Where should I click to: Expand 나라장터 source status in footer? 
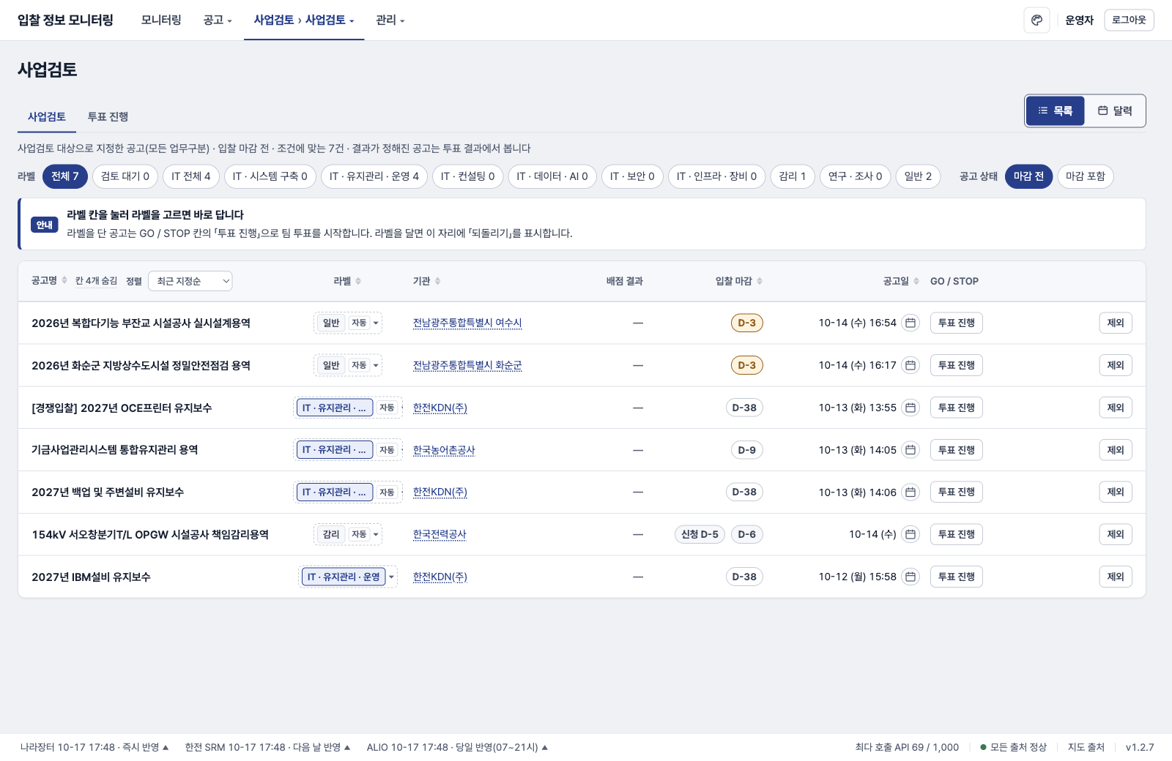94,747
